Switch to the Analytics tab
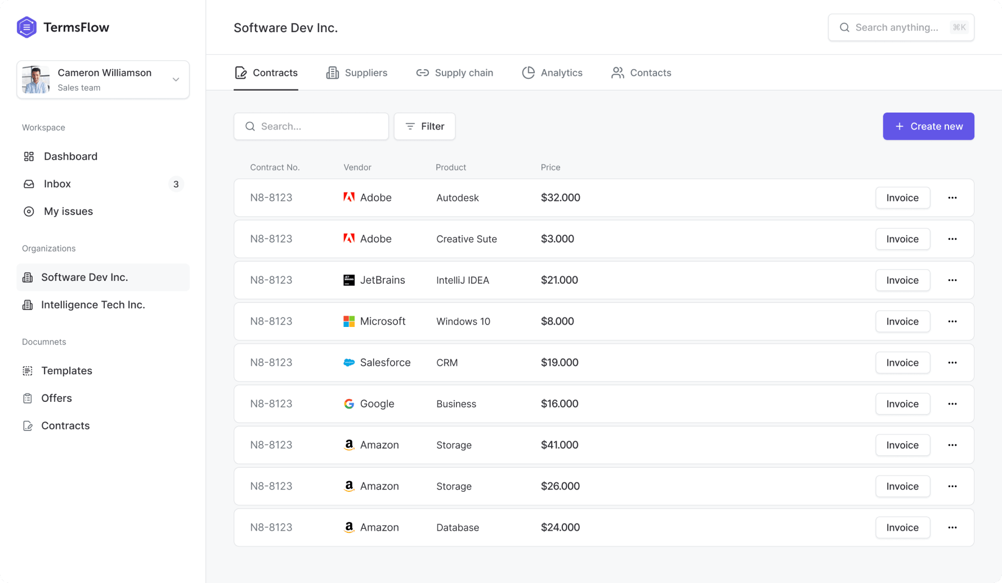 pyautogui.click(x=552, y=73)
